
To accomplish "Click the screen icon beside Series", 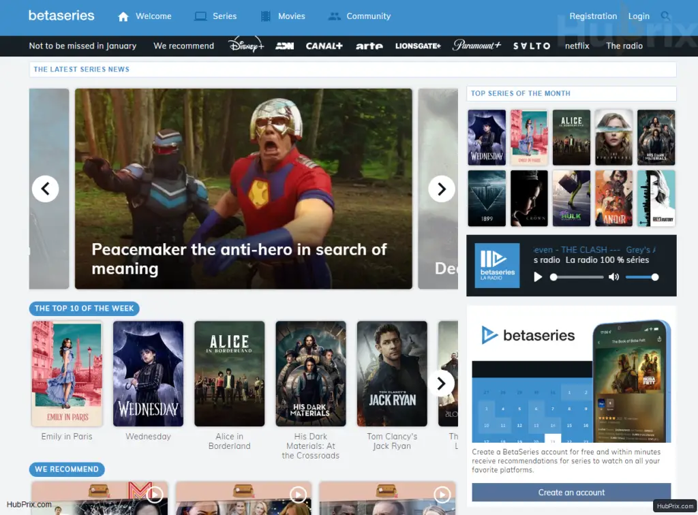I will click(x=201, y=16).
